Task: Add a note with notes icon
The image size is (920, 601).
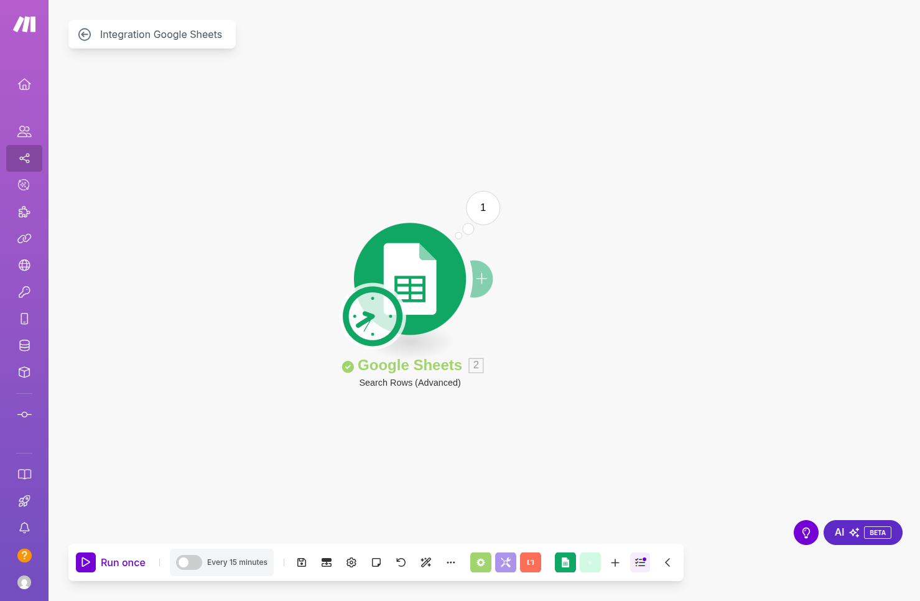Action: point(376,562)
